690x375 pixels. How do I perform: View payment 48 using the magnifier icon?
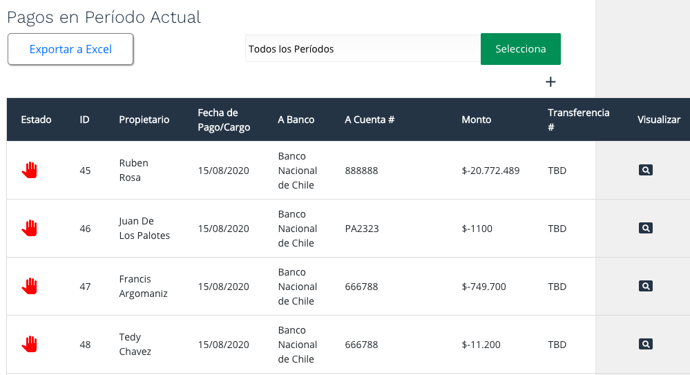point(646,344)
